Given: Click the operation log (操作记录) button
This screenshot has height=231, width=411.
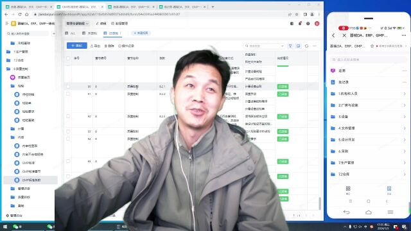Looking at the screenshot, I should pyautogui.click(x=126, y=46).
